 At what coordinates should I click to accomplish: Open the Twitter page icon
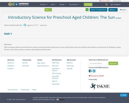point(94,71)
